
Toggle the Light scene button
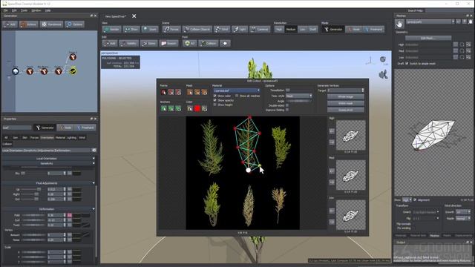(x=240, y=29)
